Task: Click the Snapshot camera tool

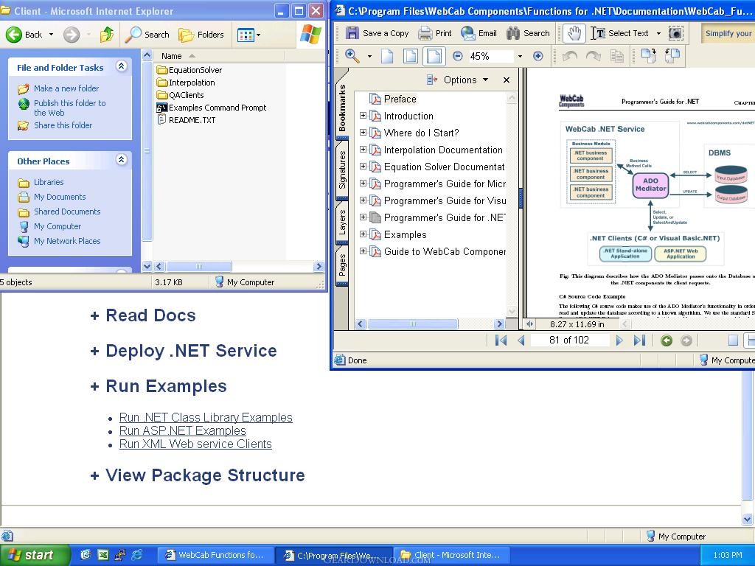Action: (675, 33)
